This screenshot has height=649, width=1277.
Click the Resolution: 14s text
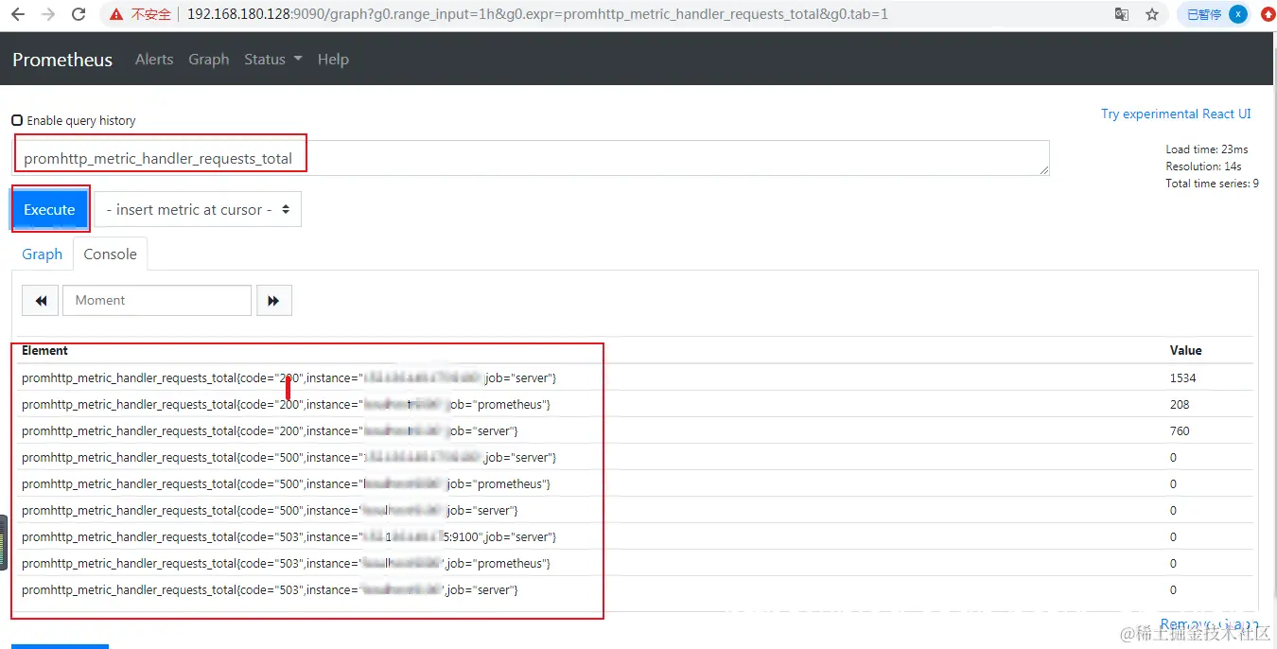click(x=1203, y=167)
